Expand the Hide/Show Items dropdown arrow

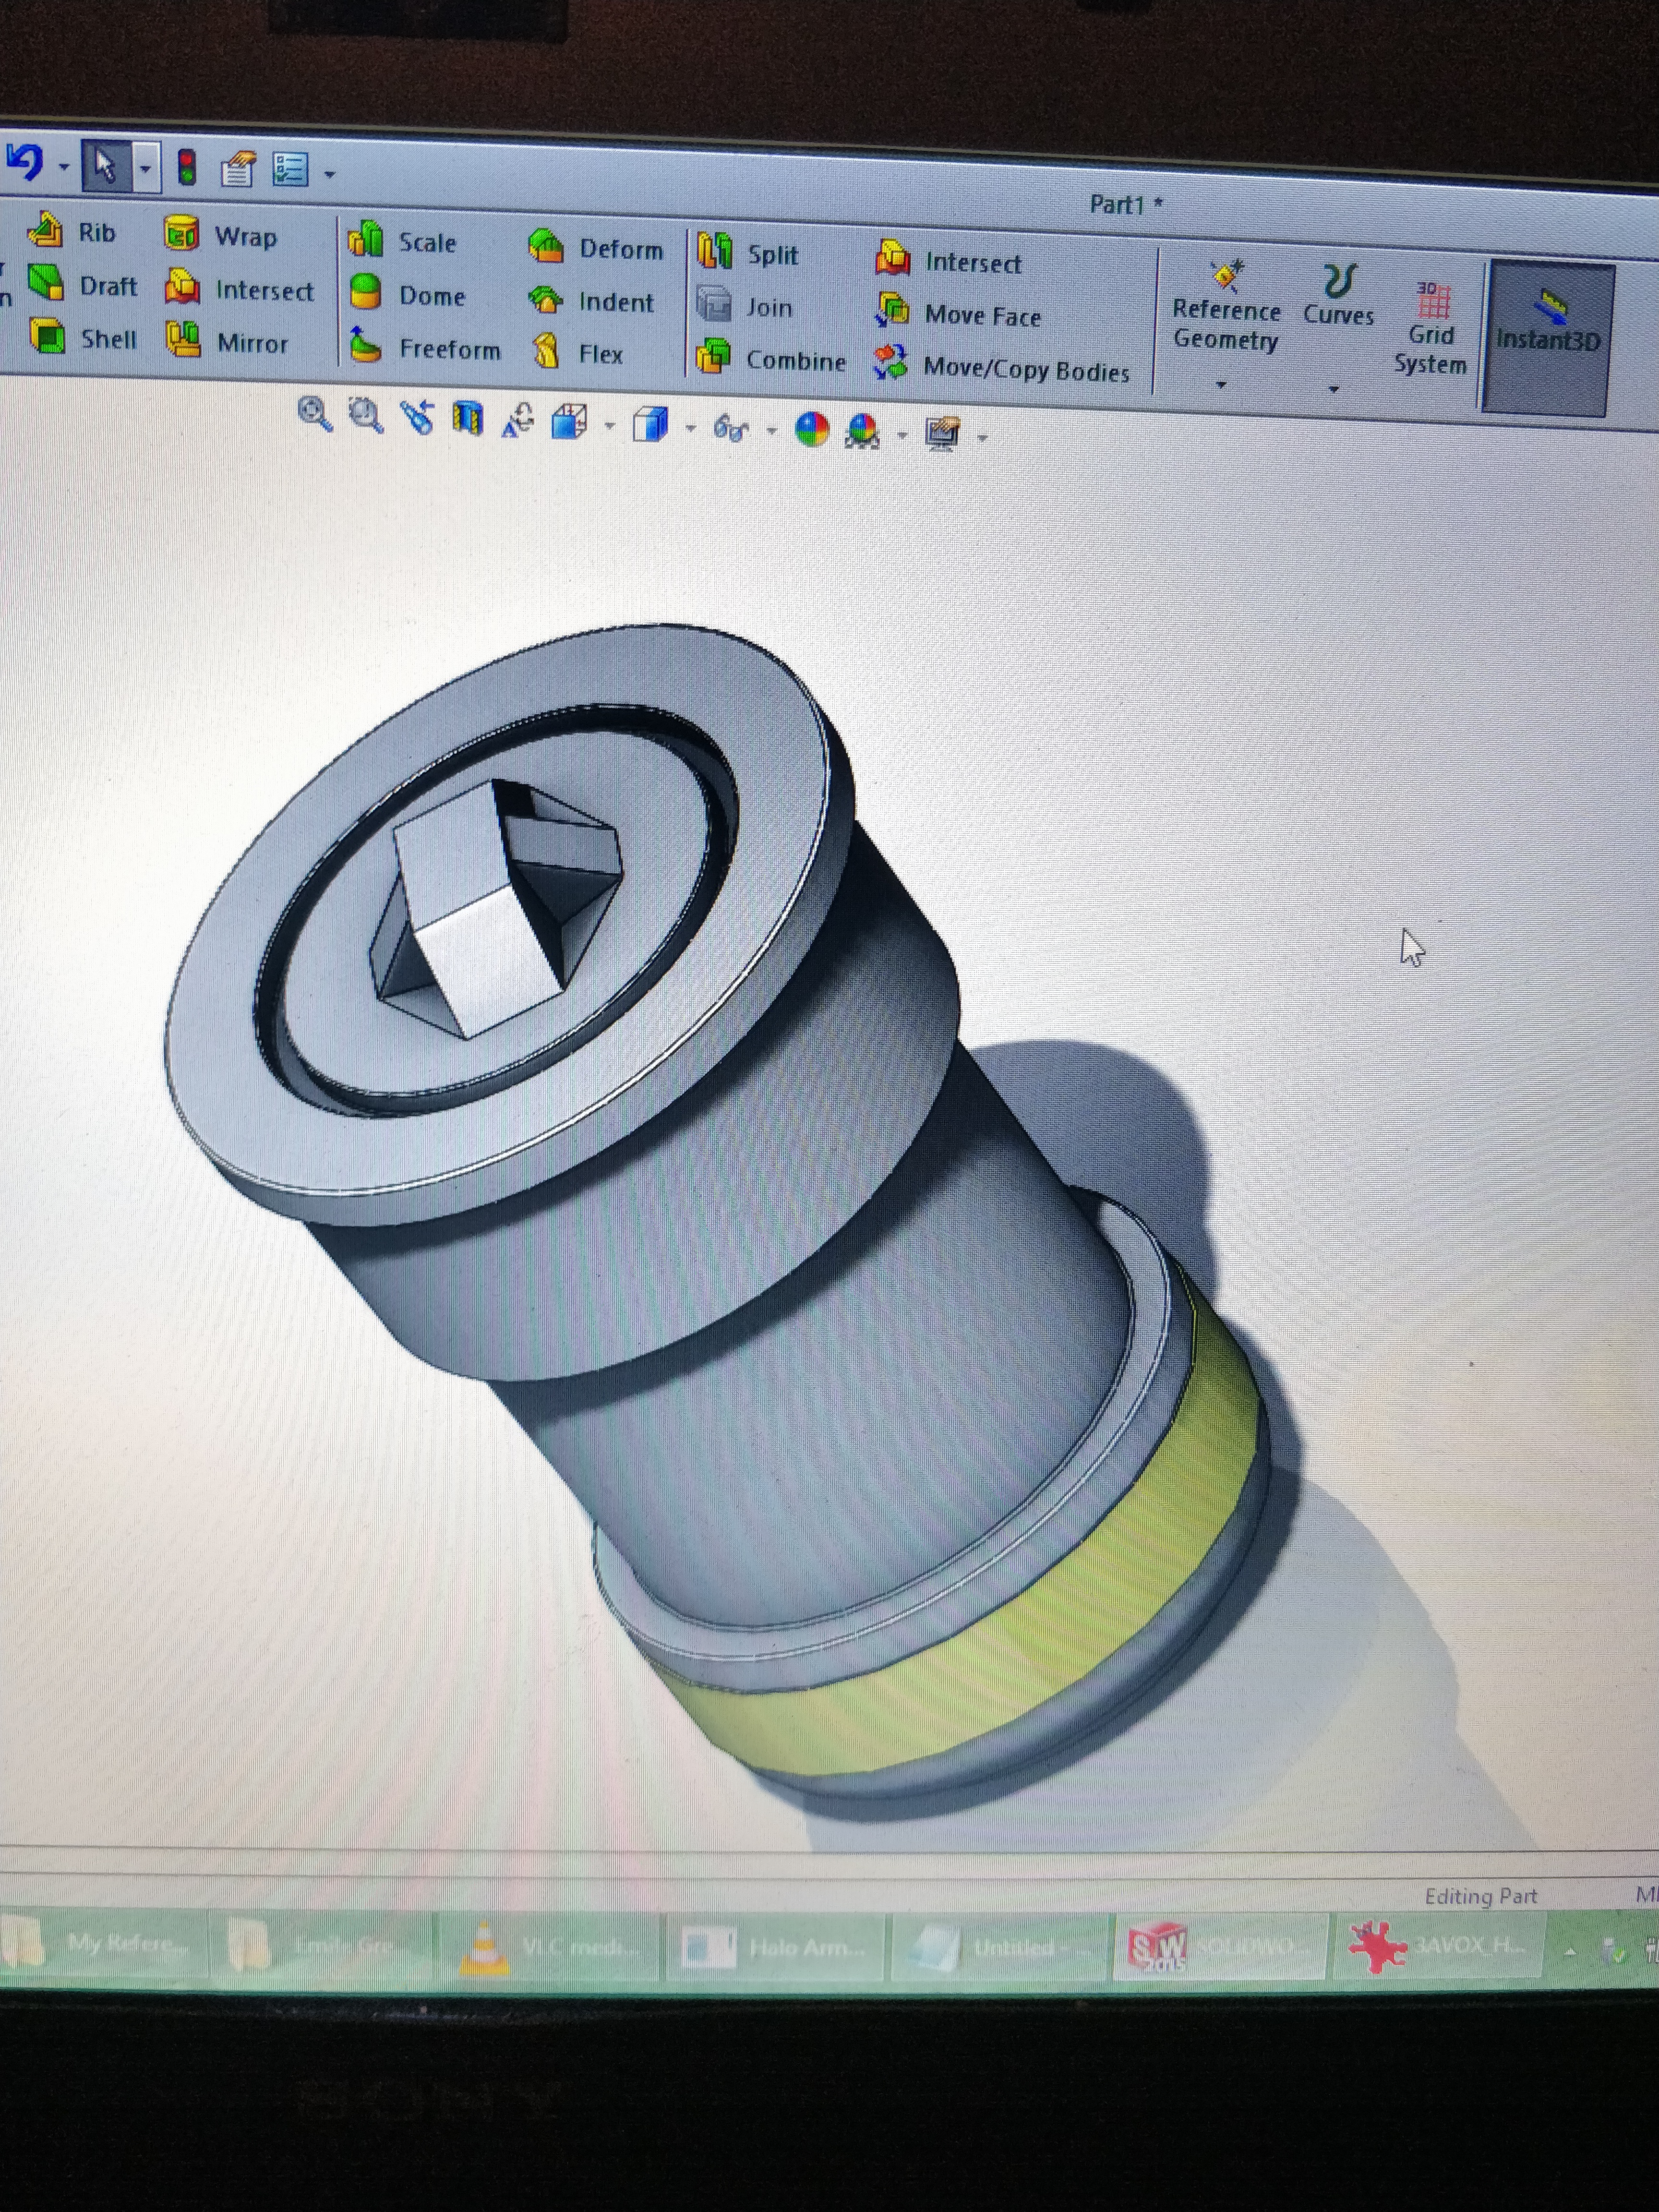coord(772,432)
